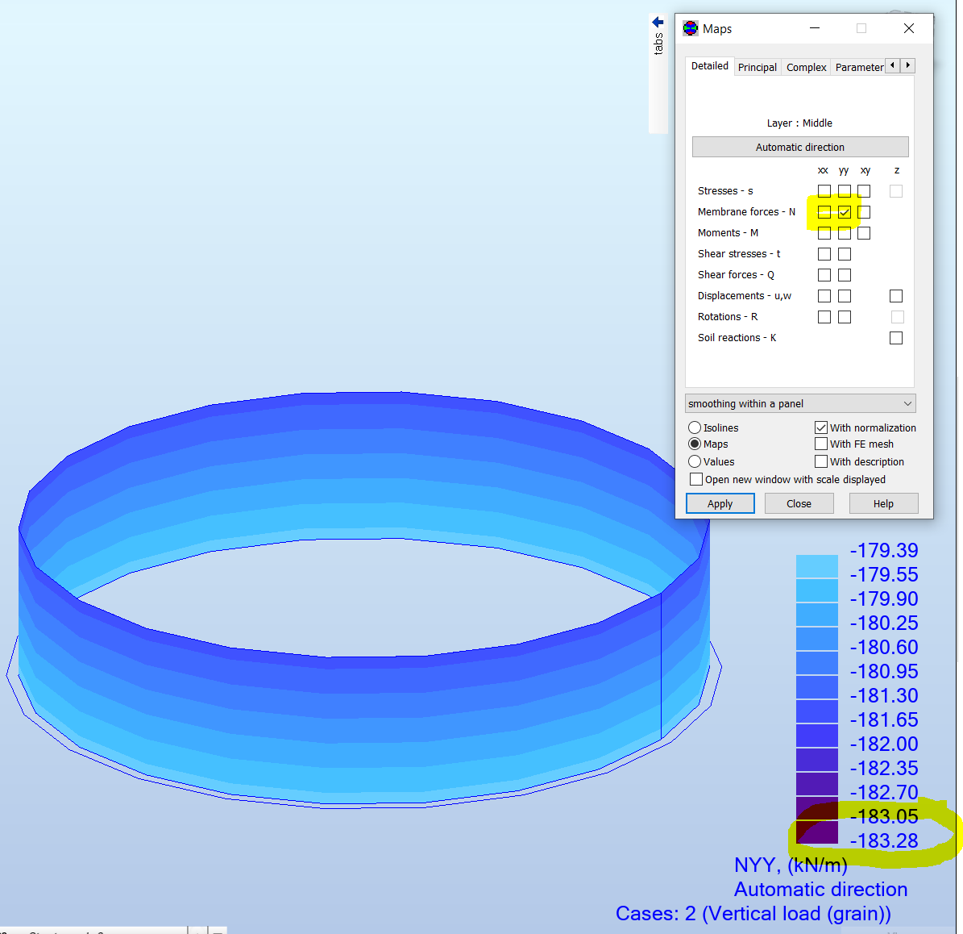963x934 pixels.
Task: Click the right tab-scroll arrow in Maps dialog
Action: pyautogui.click(x=907, y=65)
